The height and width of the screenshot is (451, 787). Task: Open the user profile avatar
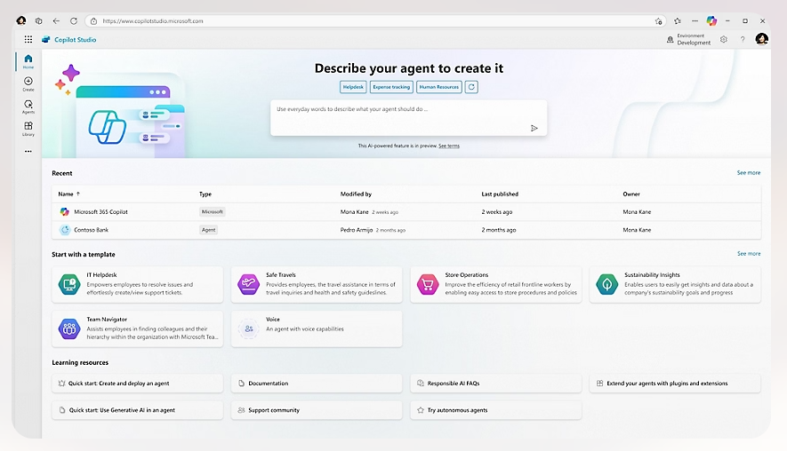[x=761, y=39]
